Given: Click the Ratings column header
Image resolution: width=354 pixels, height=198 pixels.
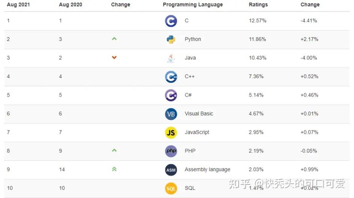Looking at the screenshot, I should coord(259,5).
